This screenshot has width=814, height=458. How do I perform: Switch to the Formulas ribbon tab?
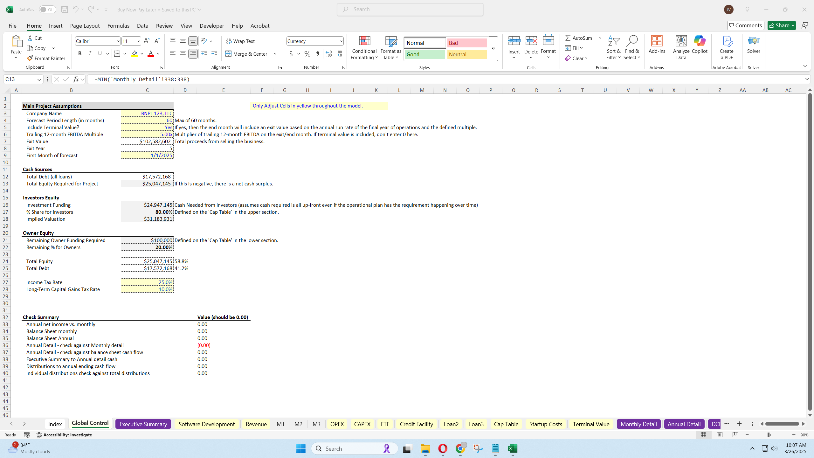pyautogui.click(x=118, y=25)
